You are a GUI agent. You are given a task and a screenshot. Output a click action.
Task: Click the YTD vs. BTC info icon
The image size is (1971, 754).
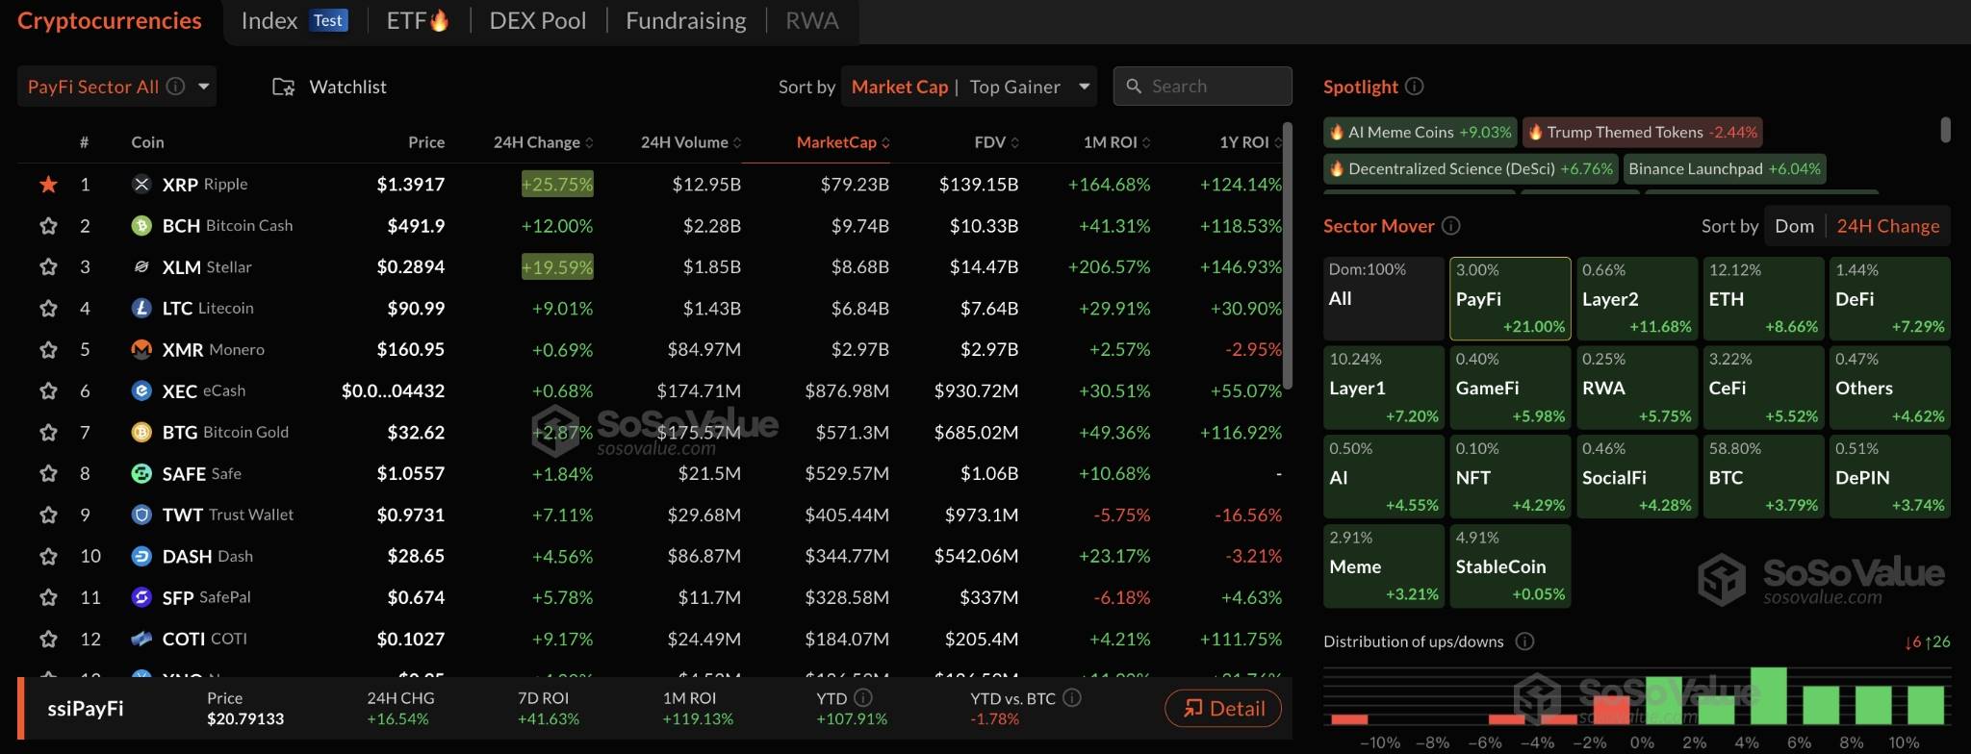coord(1072,697)
